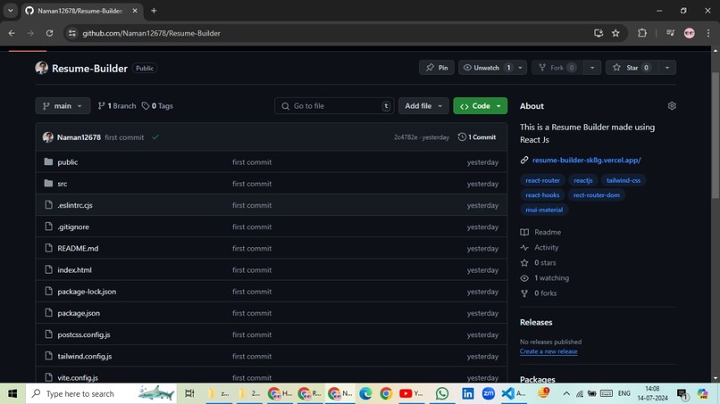Open Zoom from the taskbar
The image size is (720, 404).
click(488, 393)
